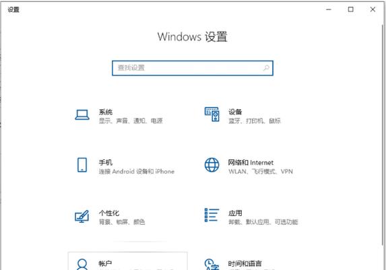Open the 设备 keyboard and speaker icon
The width and height of the screenshot is (386, 270).
(x=212, y=114)
